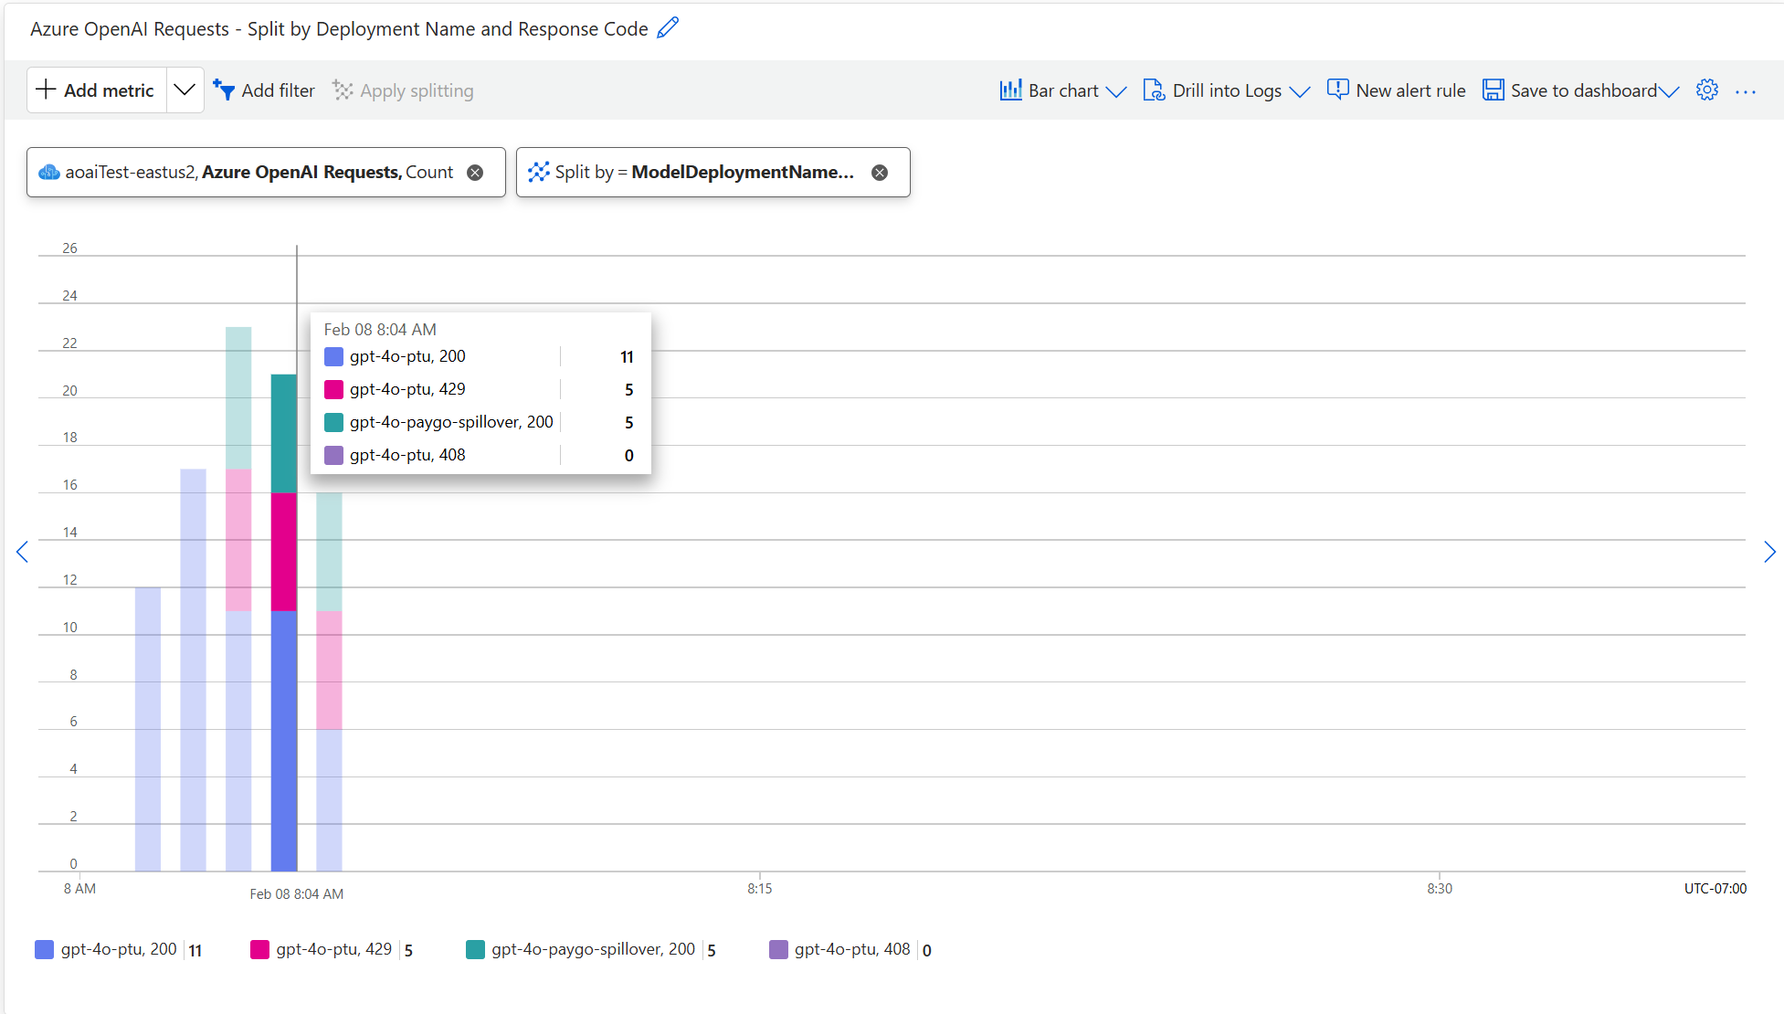Open chart settings gear icon

(1707, 90)
